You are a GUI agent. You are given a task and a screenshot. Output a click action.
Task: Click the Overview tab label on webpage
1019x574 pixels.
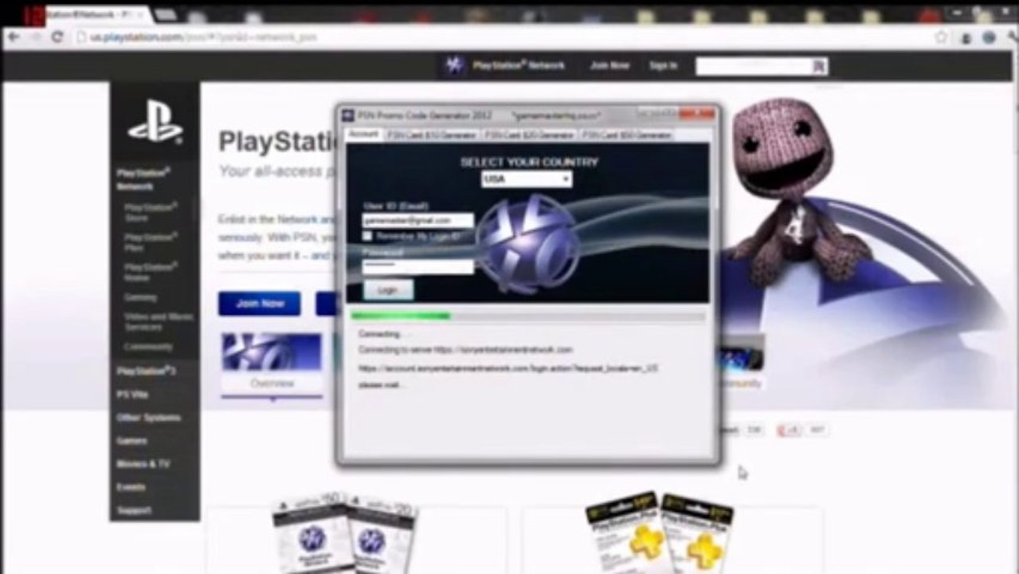coord(272,383)
